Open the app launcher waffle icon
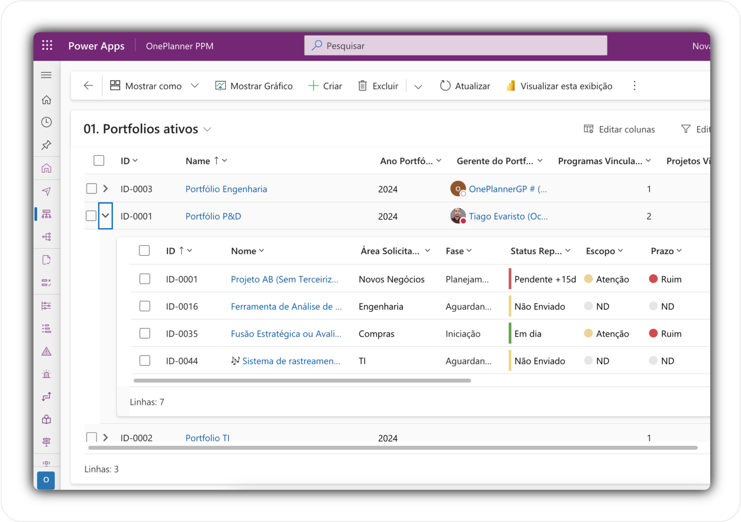This screenshot has height=522, width=741. 47,46
